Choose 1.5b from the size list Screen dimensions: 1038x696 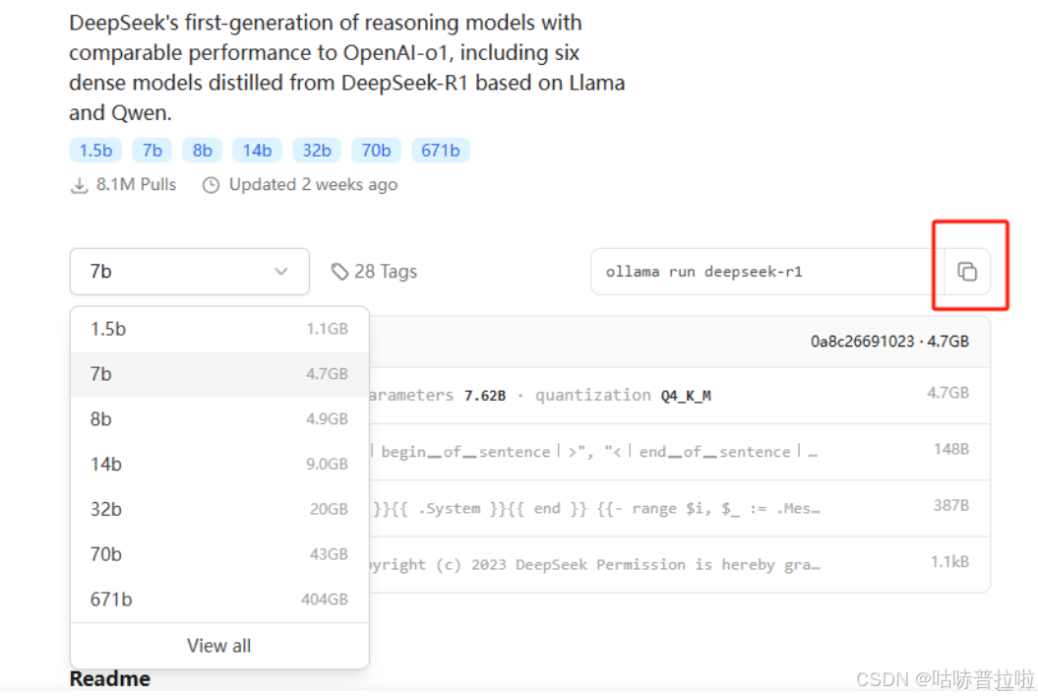(x=219, y=329)
